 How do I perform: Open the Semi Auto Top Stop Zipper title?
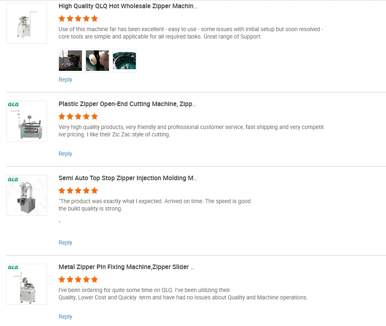pos(128,178)
